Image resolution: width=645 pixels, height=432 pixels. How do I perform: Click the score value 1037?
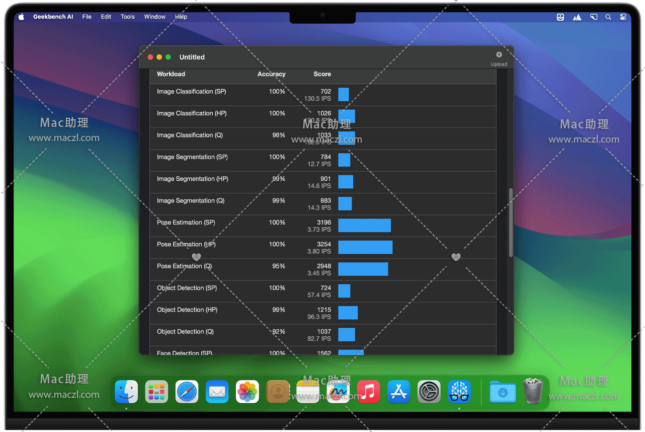click(x=324, y=331)
